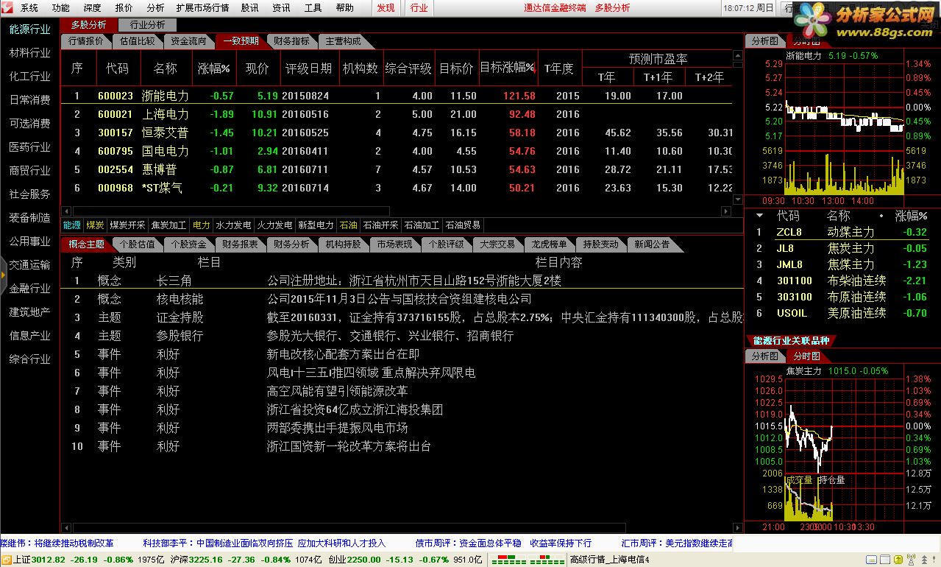Click the 水力发电 sub-sector tag

click(233, 225)
